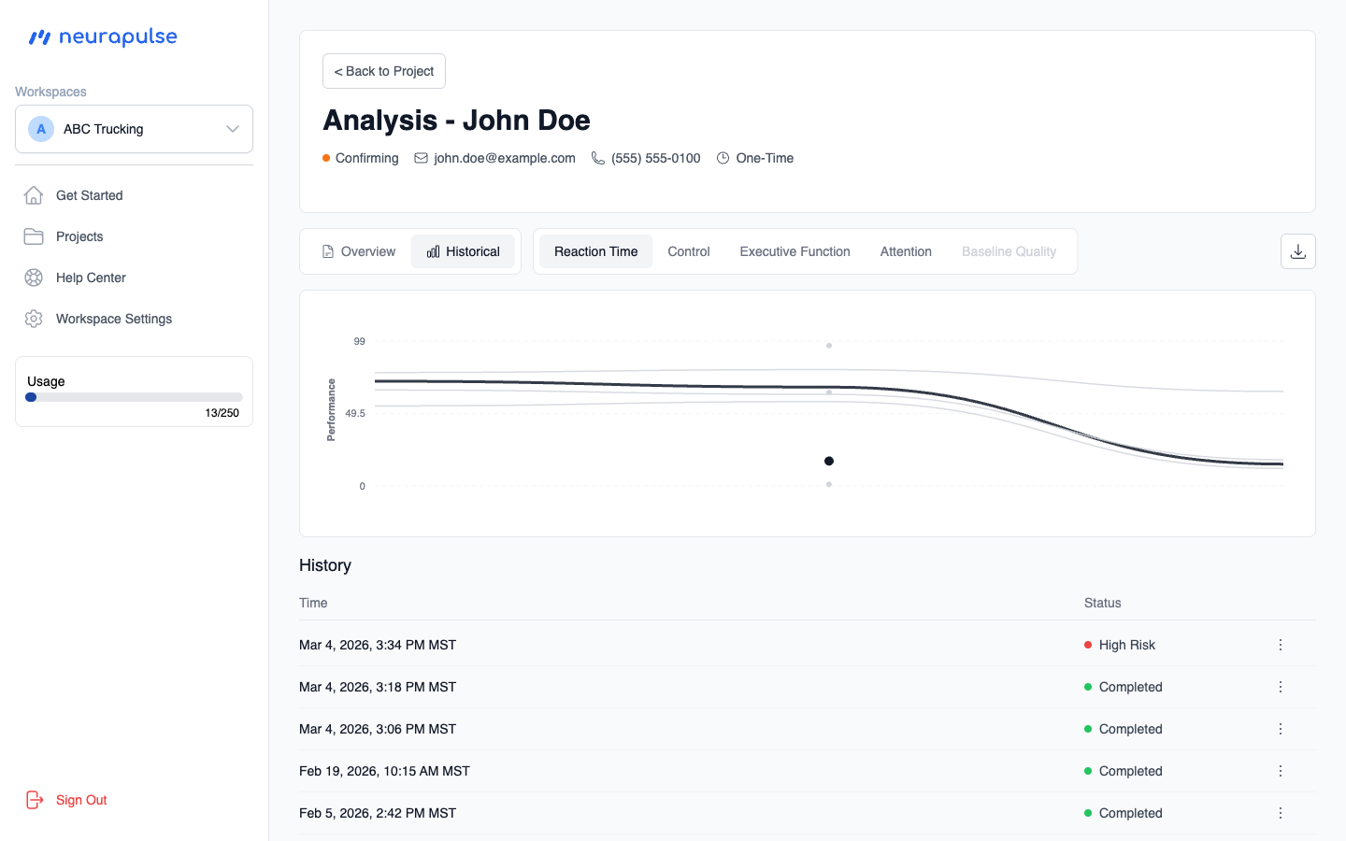Click the neurapulse logo
The height and width of the screenshot is (841, 1346).
pyautogui.click(x=102, y=36)
